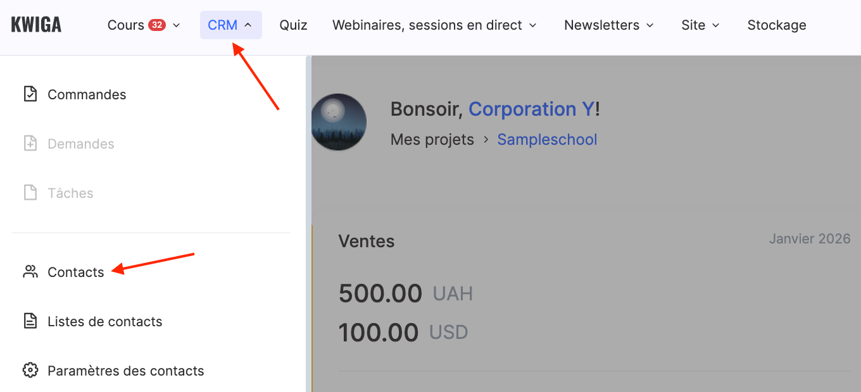Select Contacts in the CRM menu
Viewport: 861px width, 392px height.
tap(76, 272)
